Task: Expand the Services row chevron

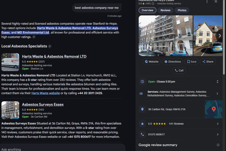Action: [217, 93]
